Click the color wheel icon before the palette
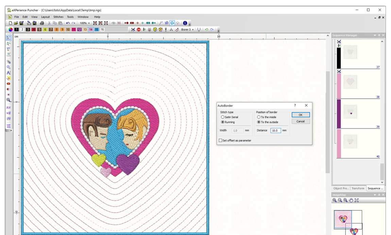The height and width of the screenshot is (235, 391). click(x=10, y=30)
